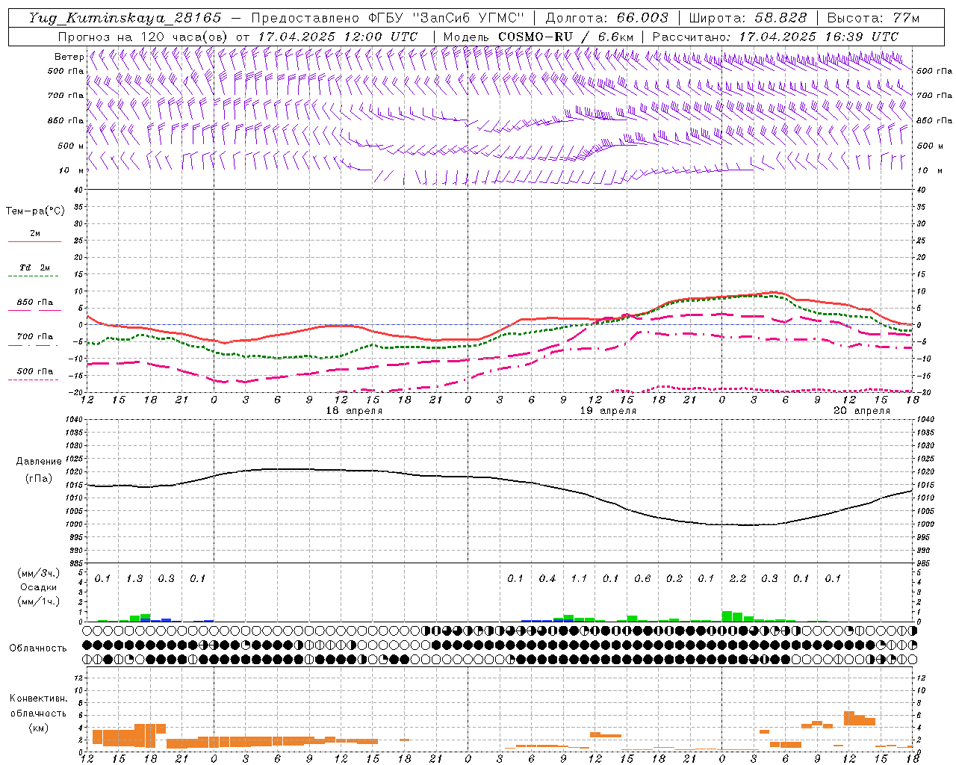The height and width of the screenshot is (765, 956).
Task: Click the Давление panel label
Action: tap(39, 462)
